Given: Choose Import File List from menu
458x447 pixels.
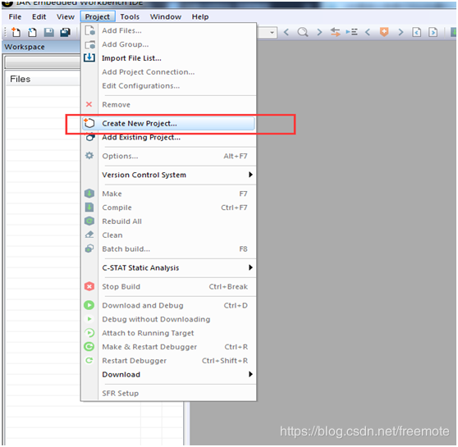Looking at the screenshot, I should 131,58.
